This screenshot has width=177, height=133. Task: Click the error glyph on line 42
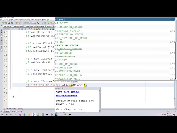(x=7, y=85)
